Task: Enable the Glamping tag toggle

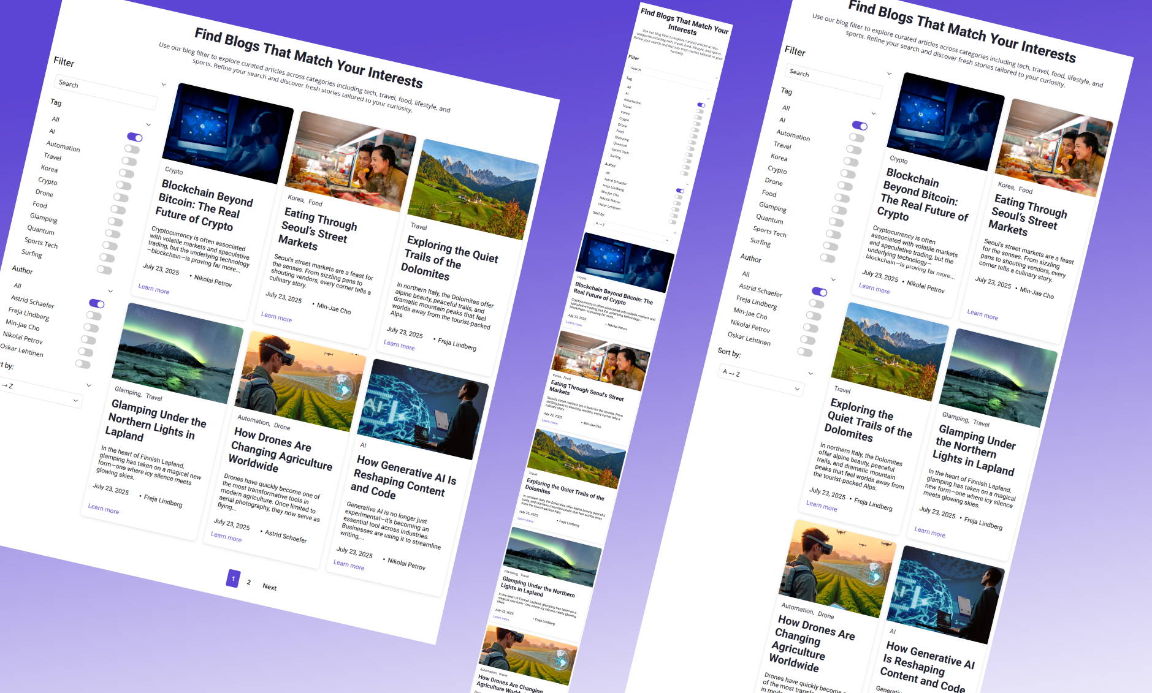Action: (x=115, y=220)
